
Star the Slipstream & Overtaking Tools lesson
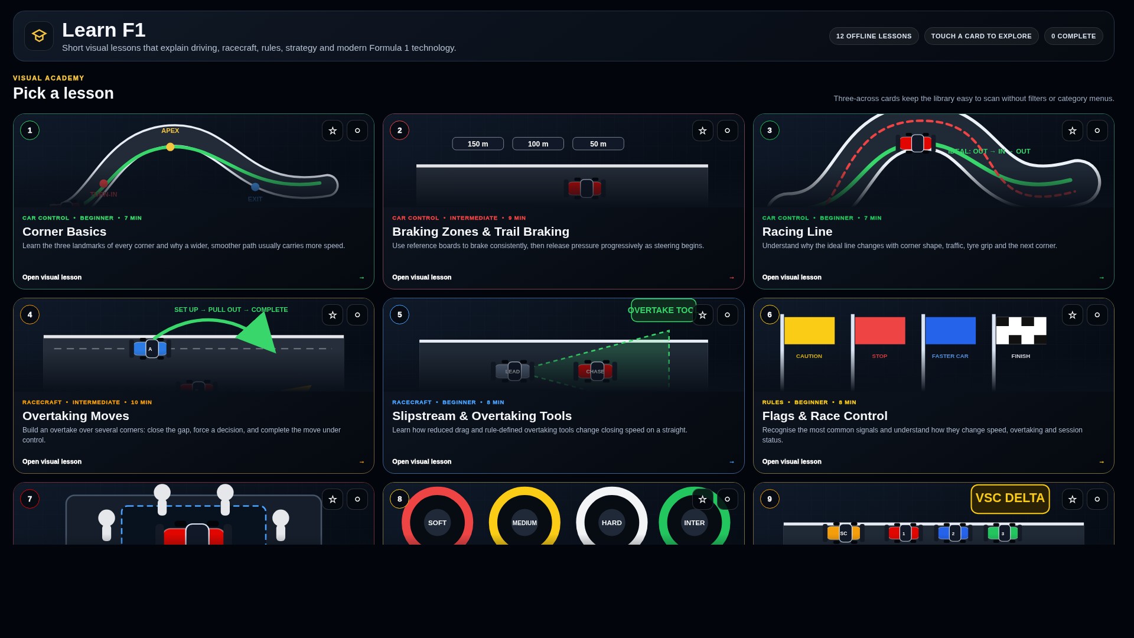(702, 315)
